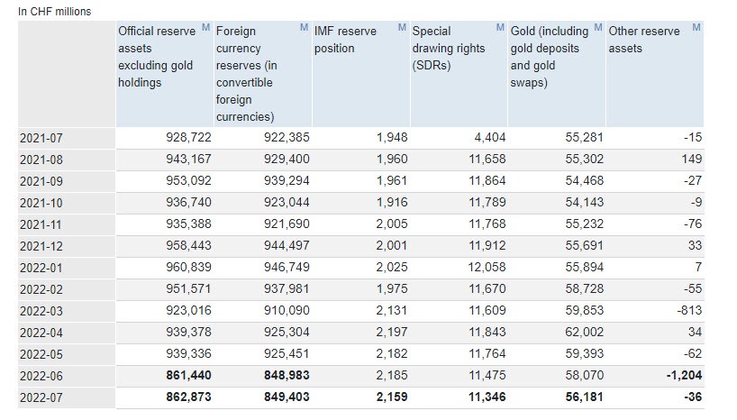Viewport: 737px width, 420px height.
Task: Click the IMF reserve position column header text
Action: [345, 40]
